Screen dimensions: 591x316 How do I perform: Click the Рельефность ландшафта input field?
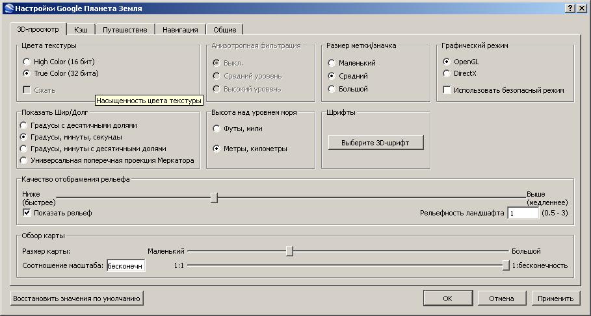point(523,213)
